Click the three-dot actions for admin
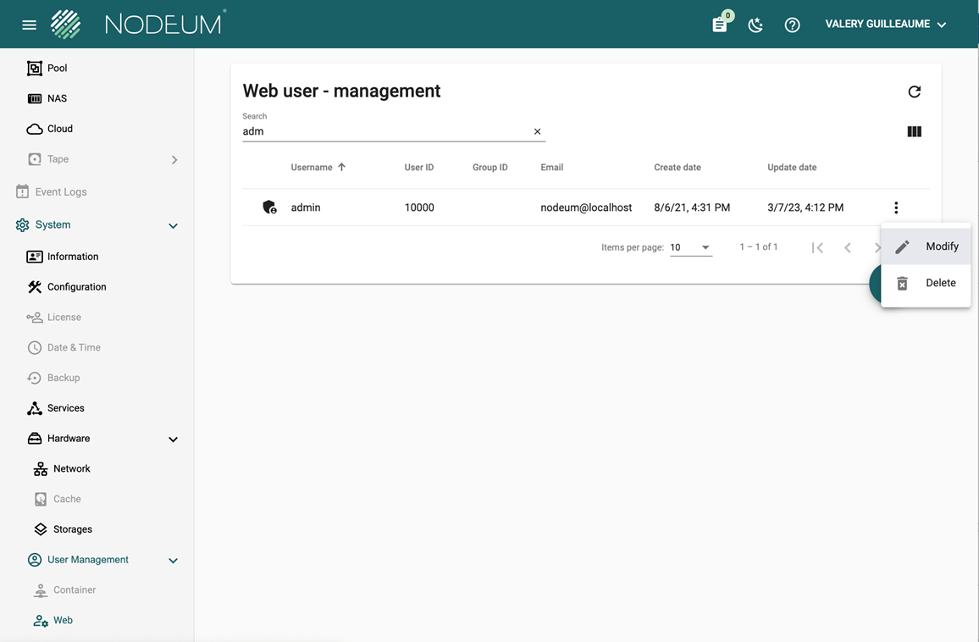This screenshot has height=642, width=979. [896, 208]
